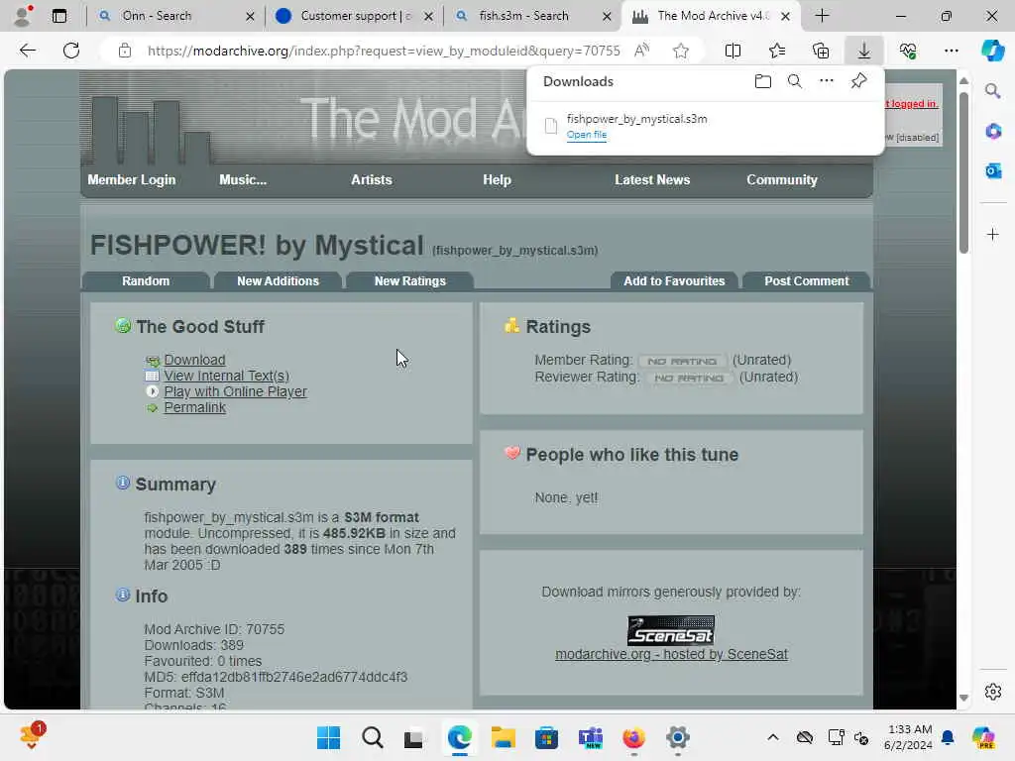Launch Firefox from the taskbar
The image size is (1015, 761).
pyautogui.click(x=633, y=737)
